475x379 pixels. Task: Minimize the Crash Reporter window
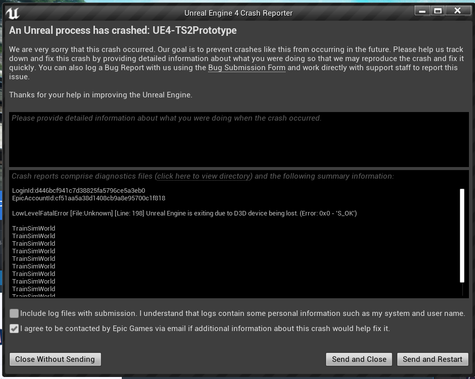click(x=422, y=11)
